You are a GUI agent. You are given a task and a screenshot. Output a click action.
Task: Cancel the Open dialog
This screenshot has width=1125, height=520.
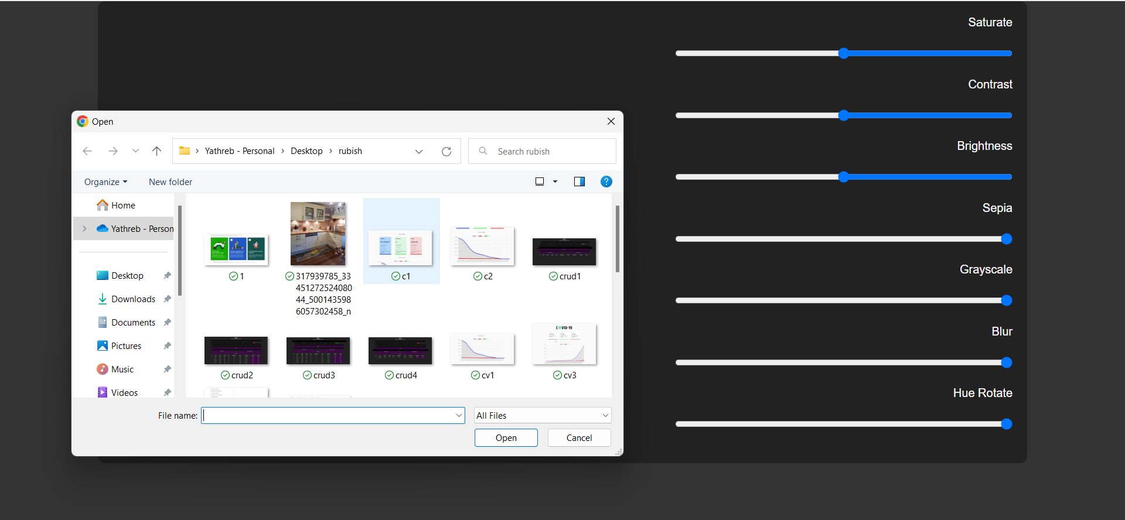coord(579,437)
